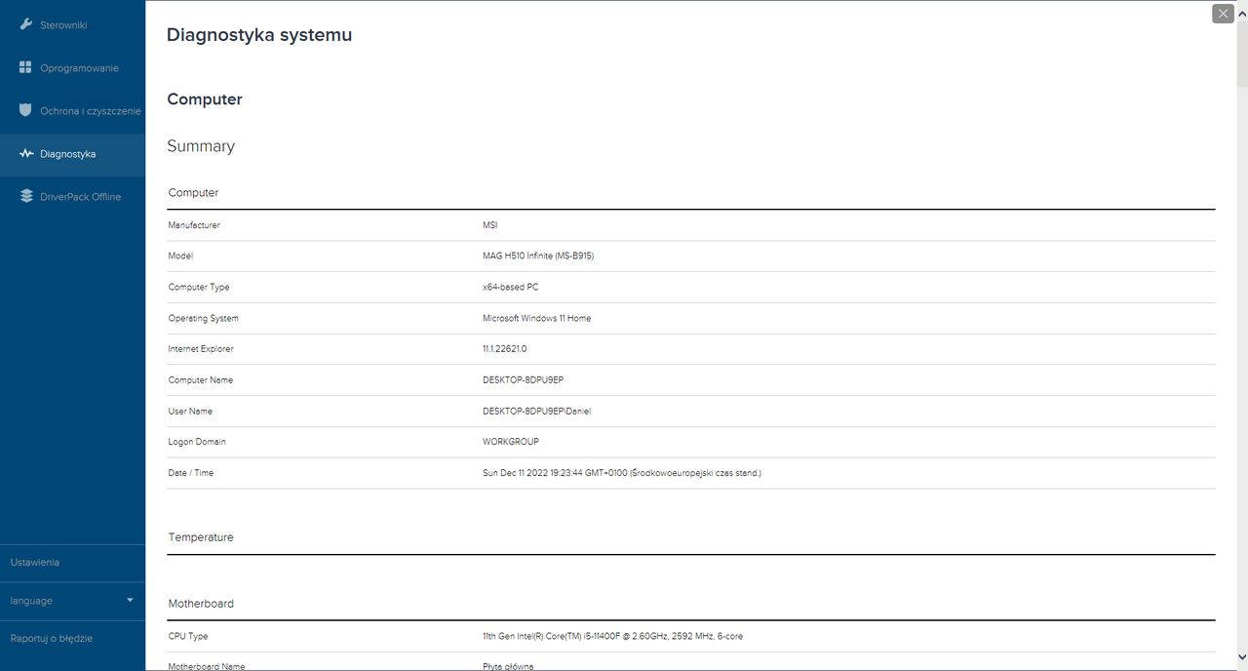Screen dimensions: 1248x671
Task: Go to Ochrona i czyszczenie
Action: pyautogui.click(x=90, y=111)
